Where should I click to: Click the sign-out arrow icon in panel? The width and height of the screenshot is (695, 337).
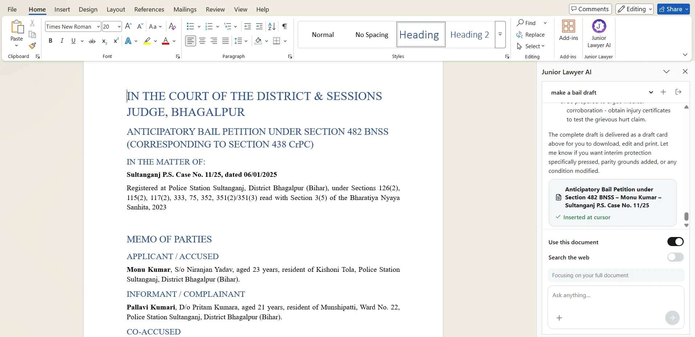coord(678,92)
